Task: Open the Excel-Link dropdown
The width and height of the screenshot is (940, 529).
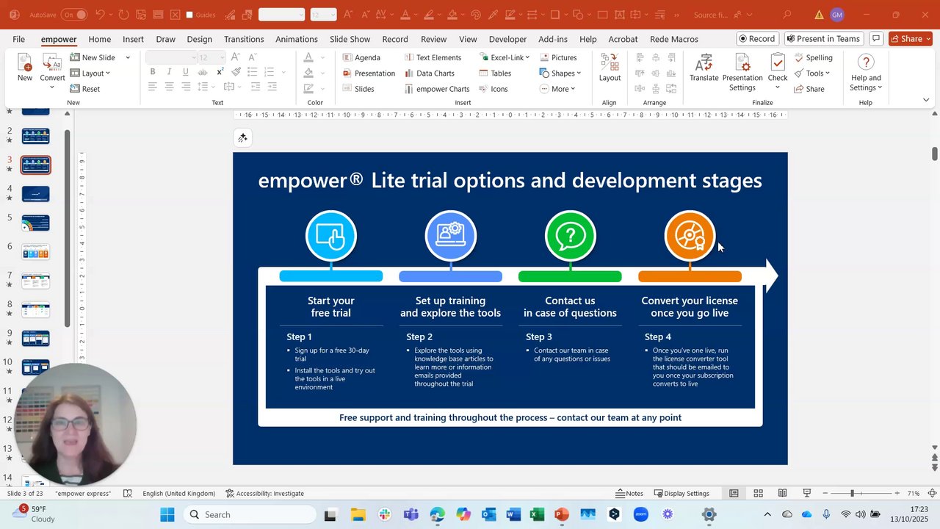Action: coord(505,57)
